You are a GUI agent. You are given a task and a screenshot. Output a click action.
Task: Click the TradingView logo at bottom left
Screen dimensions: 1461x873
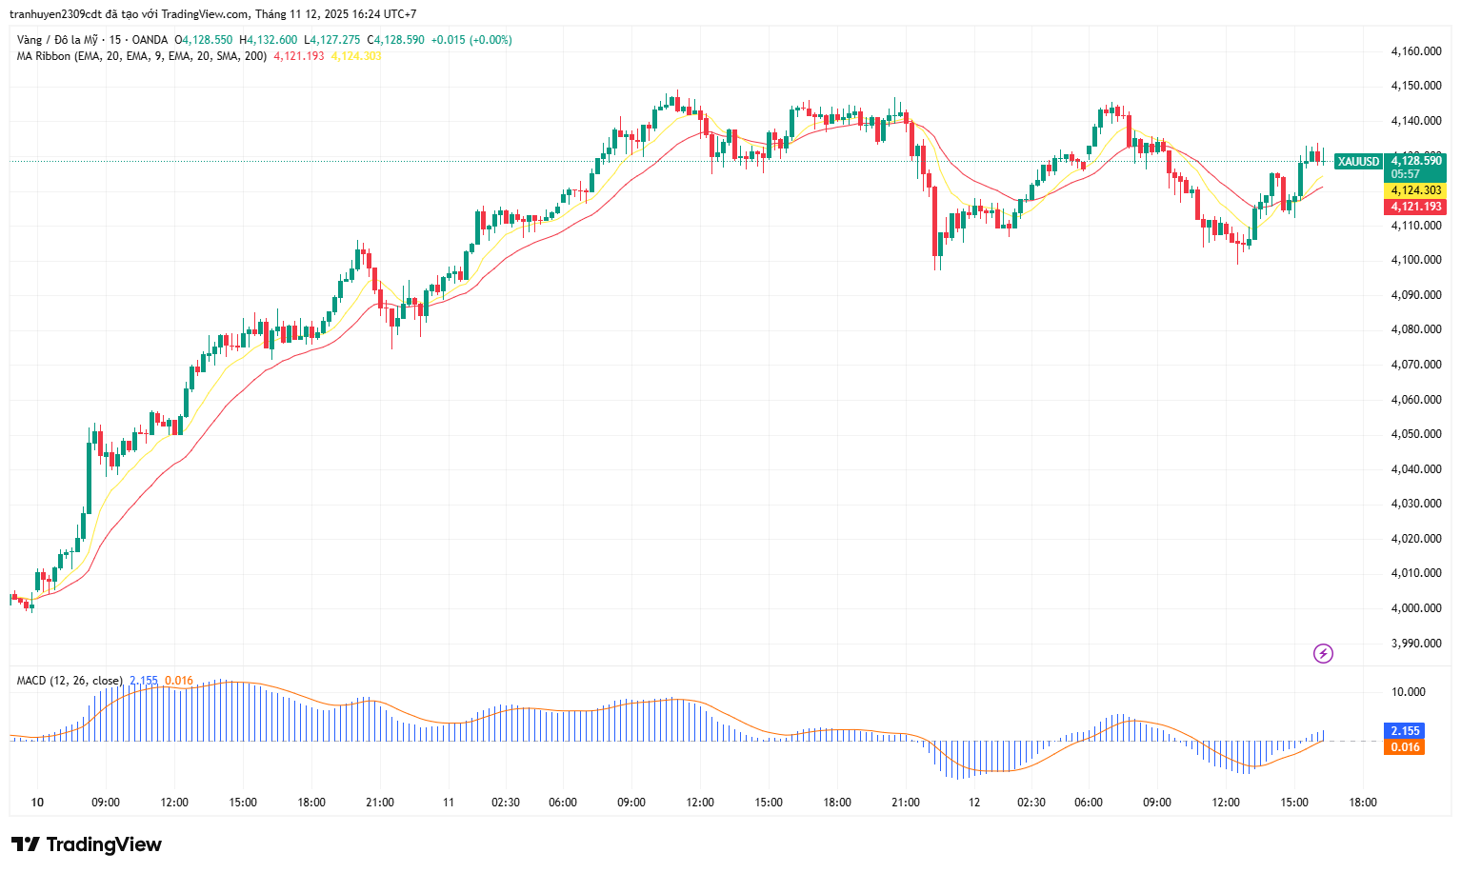87,844
